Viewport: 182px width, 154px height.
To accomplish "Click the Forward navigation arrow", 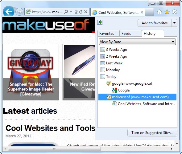I will (x=19, y=12).
